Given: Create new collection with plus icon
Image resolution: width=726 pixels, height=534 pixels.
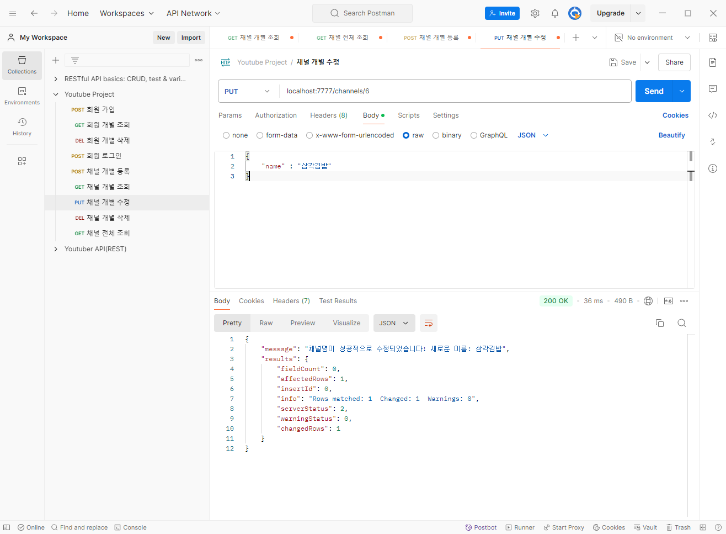Looking at the screenshot, I should [x=56, y=60].
